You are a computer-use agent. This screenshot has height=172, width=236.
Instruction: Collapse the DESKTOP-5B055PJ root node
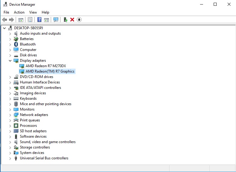(4, 28)
